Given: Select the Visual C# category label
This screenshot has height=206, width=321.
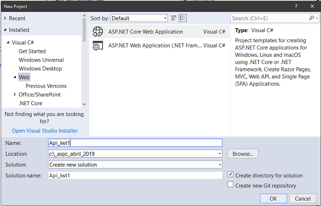Looking at the screenshot, I should click(23, 43).
